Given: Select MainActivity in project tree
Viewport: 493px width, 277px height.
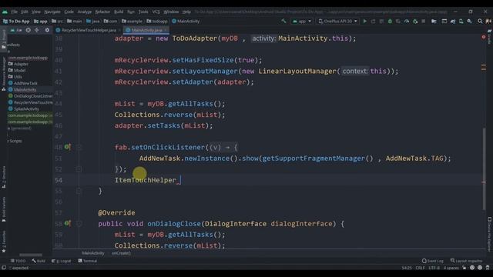Looking at the screenshot, I should (x=22, y=89).
